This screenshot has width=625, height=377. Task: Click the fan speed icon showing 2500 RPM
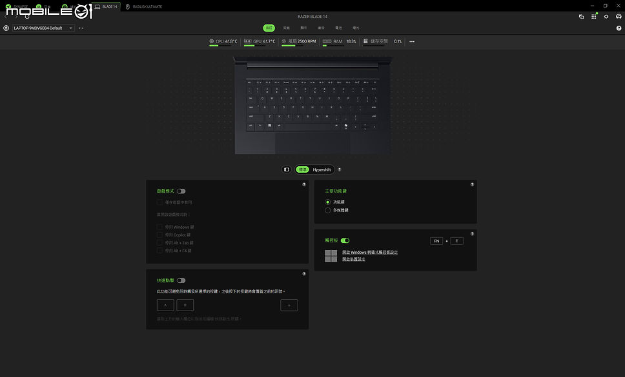tap(284, 41)
